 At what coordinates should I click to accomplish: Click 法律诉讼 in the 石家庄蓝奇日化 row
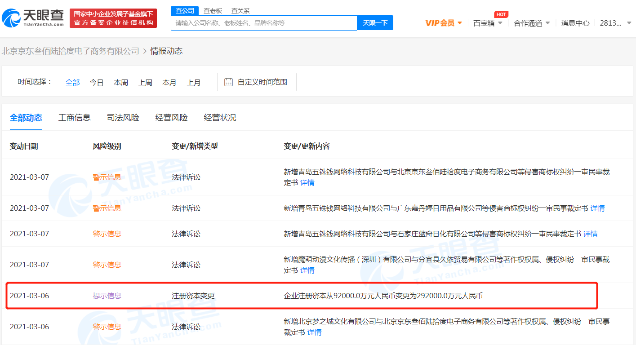pos(186,234)
